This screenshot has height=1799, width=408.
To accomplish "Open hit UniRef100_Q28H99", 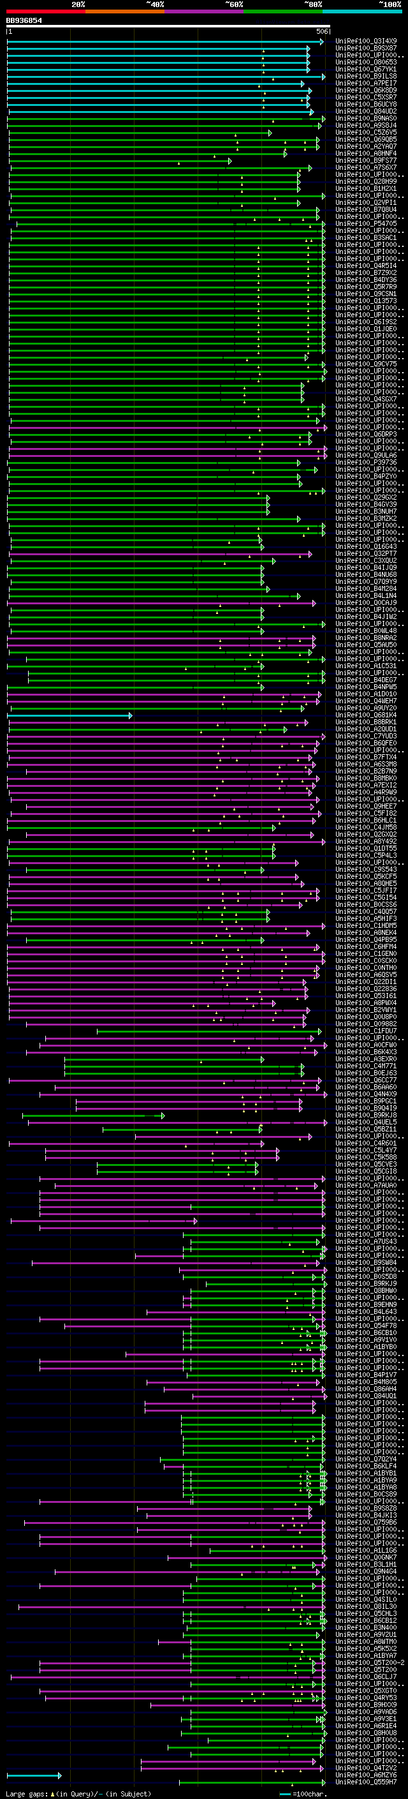I will [x=365, y=182].
